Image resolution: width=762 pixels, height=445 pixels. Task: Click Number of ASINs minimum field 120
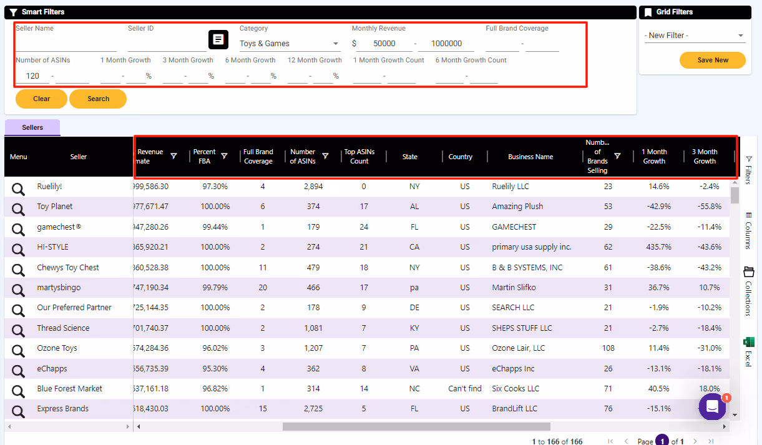(x=32, y=76)
